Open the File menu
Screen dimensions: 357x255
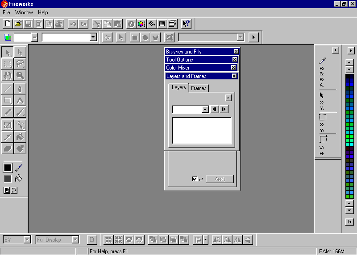[6, 12]
